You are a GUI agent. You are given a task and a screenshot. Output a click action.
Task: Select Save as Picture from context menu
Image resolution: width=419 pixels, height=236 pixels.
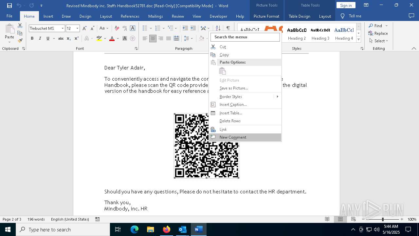point(245,88)
